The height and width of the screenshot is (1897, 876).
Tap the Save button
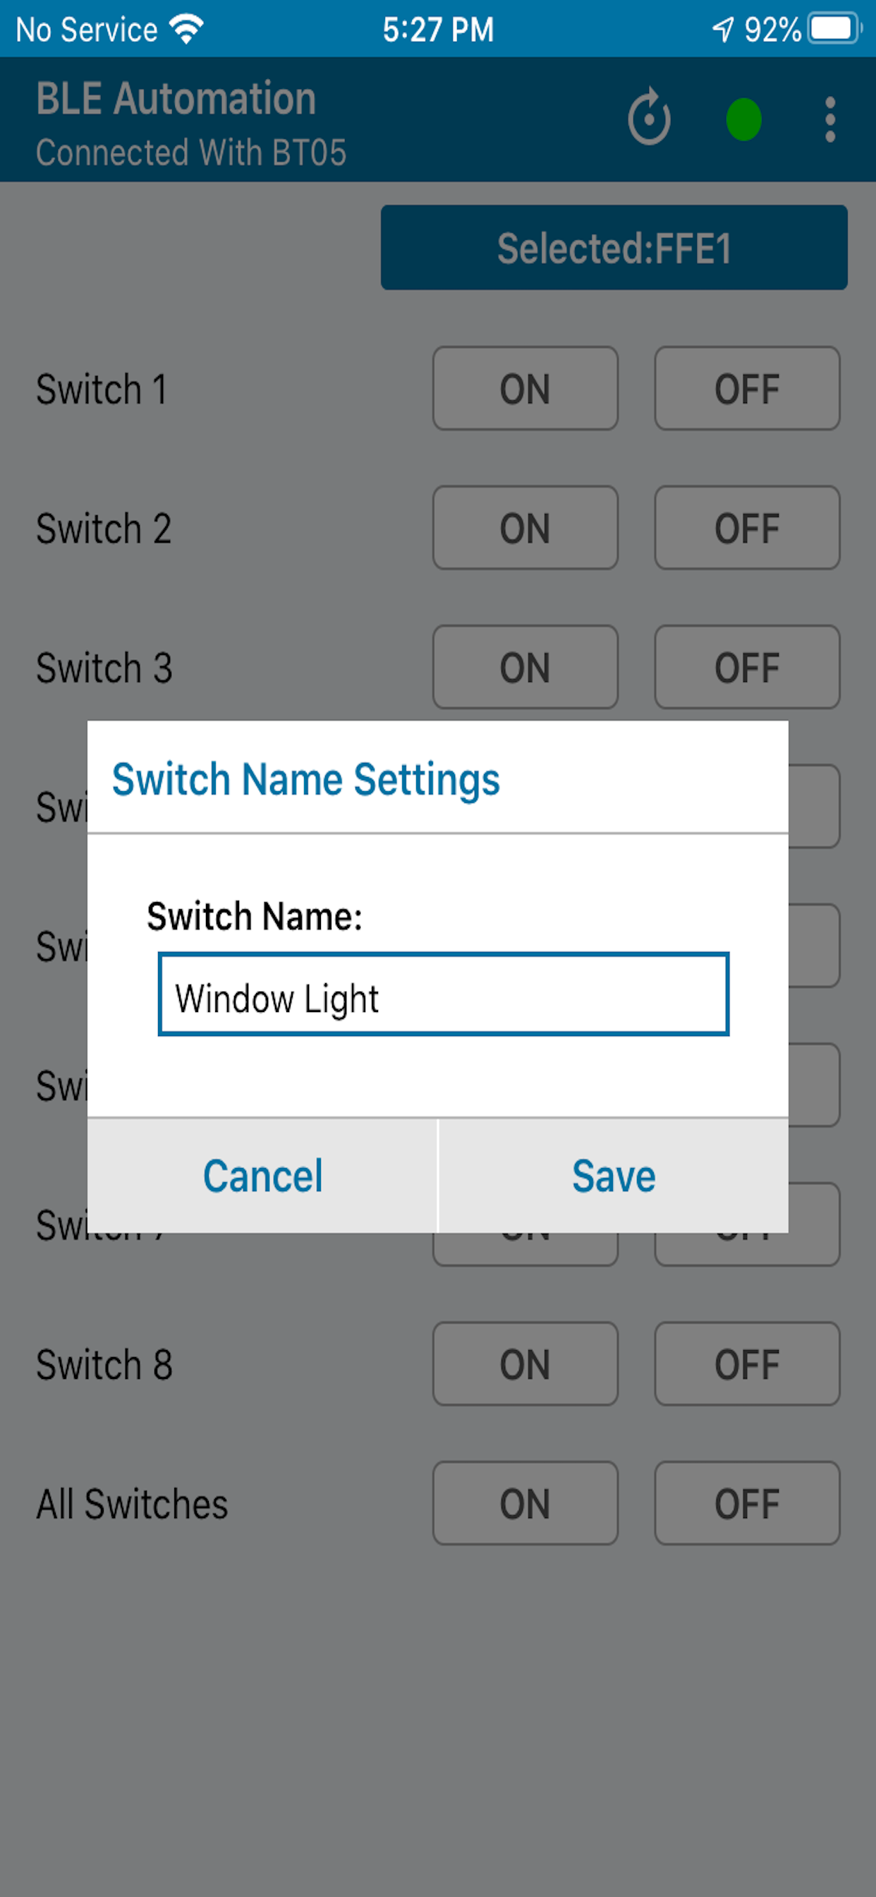612,1175
